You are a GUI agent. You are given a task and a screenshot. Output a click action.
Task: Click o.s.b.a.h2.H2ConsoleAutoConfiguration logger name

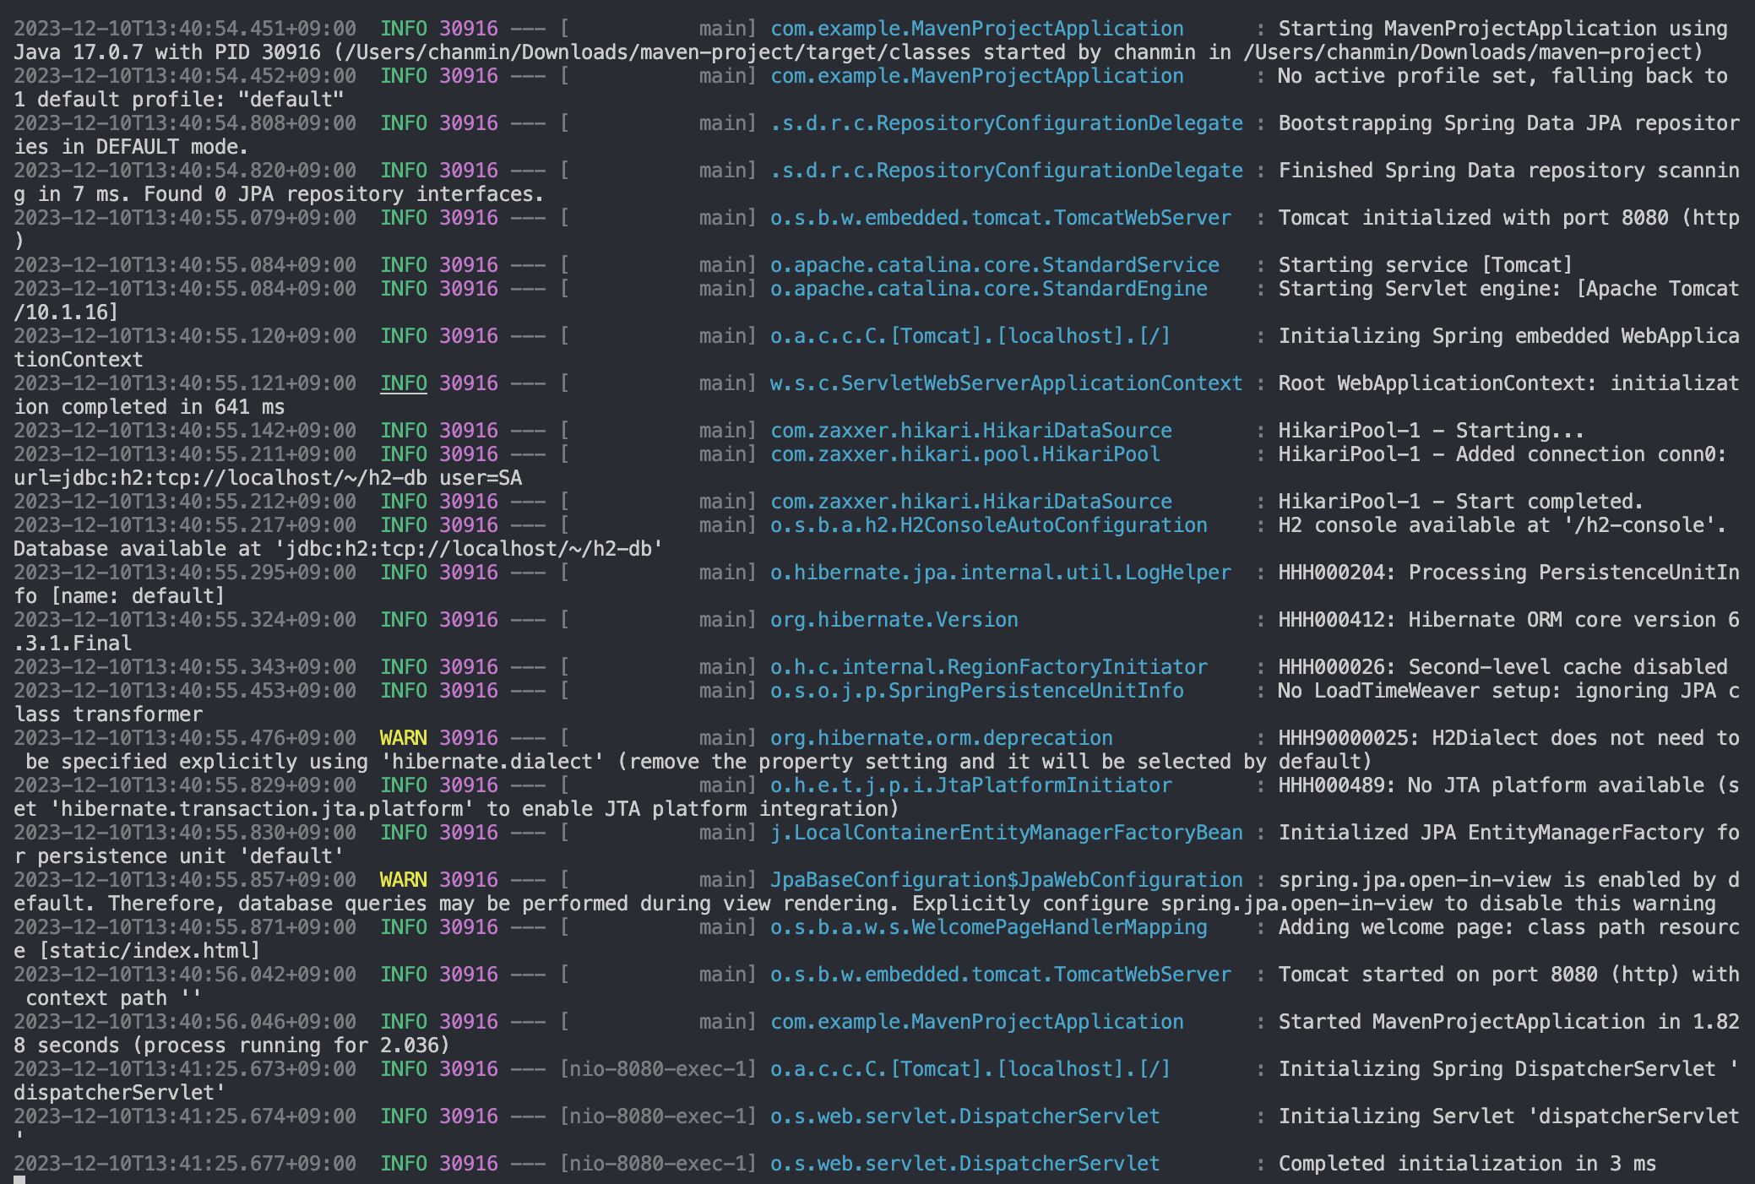coord(988,525)
